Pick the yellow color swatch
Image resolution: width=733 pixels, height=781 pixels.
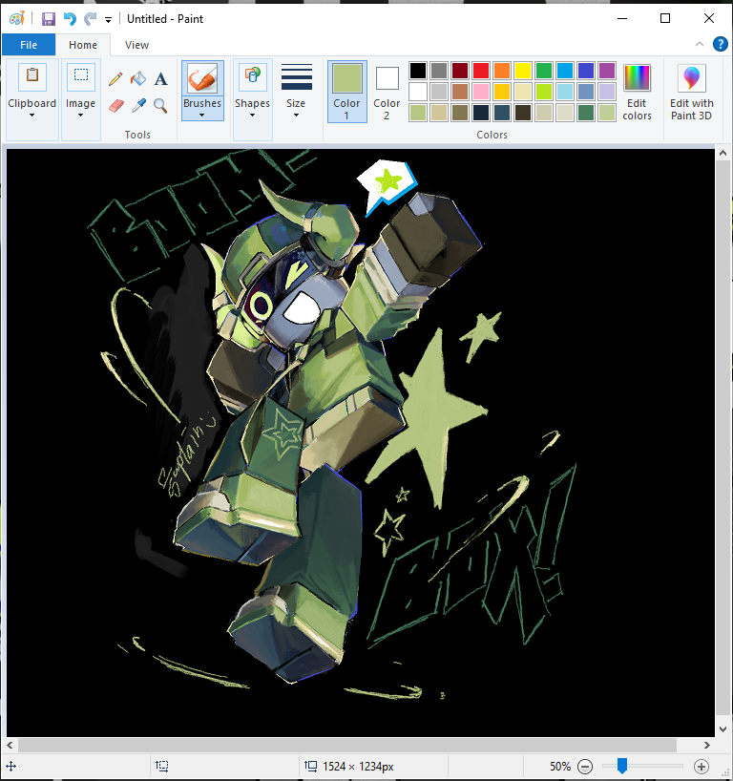click(x=523, y=71)
